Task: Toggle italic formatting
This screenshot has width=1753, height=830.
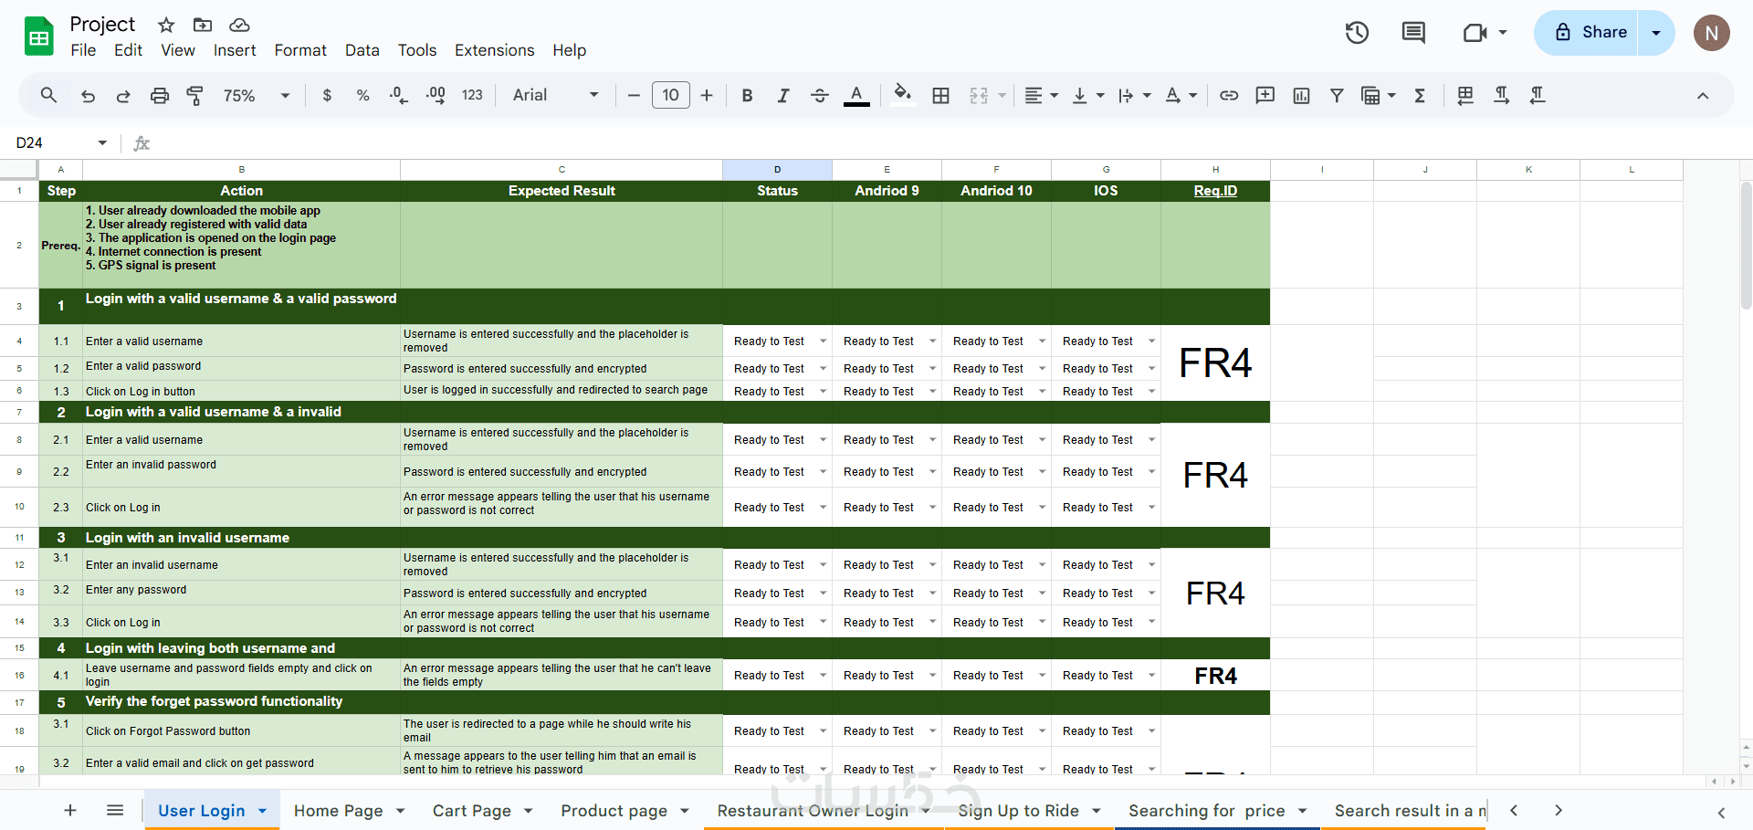Action: coord(782,96)
